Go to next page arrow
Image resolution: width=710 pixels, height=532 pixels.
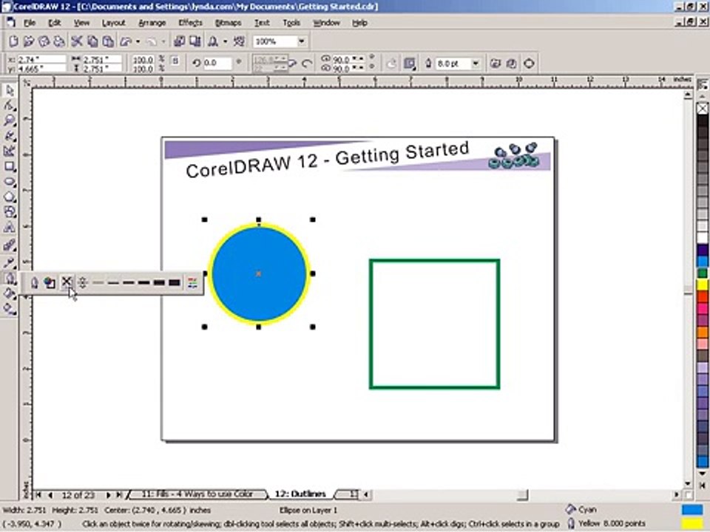pos(109,495)
